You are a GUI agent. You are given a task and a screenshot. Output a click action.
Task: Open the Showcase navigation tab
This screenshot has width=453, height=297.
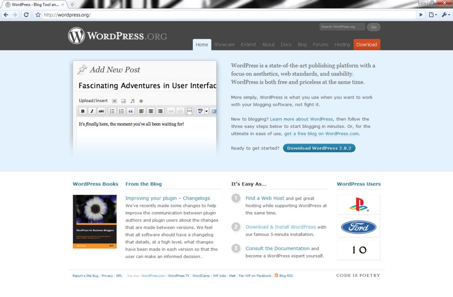[x=224, y=45]
